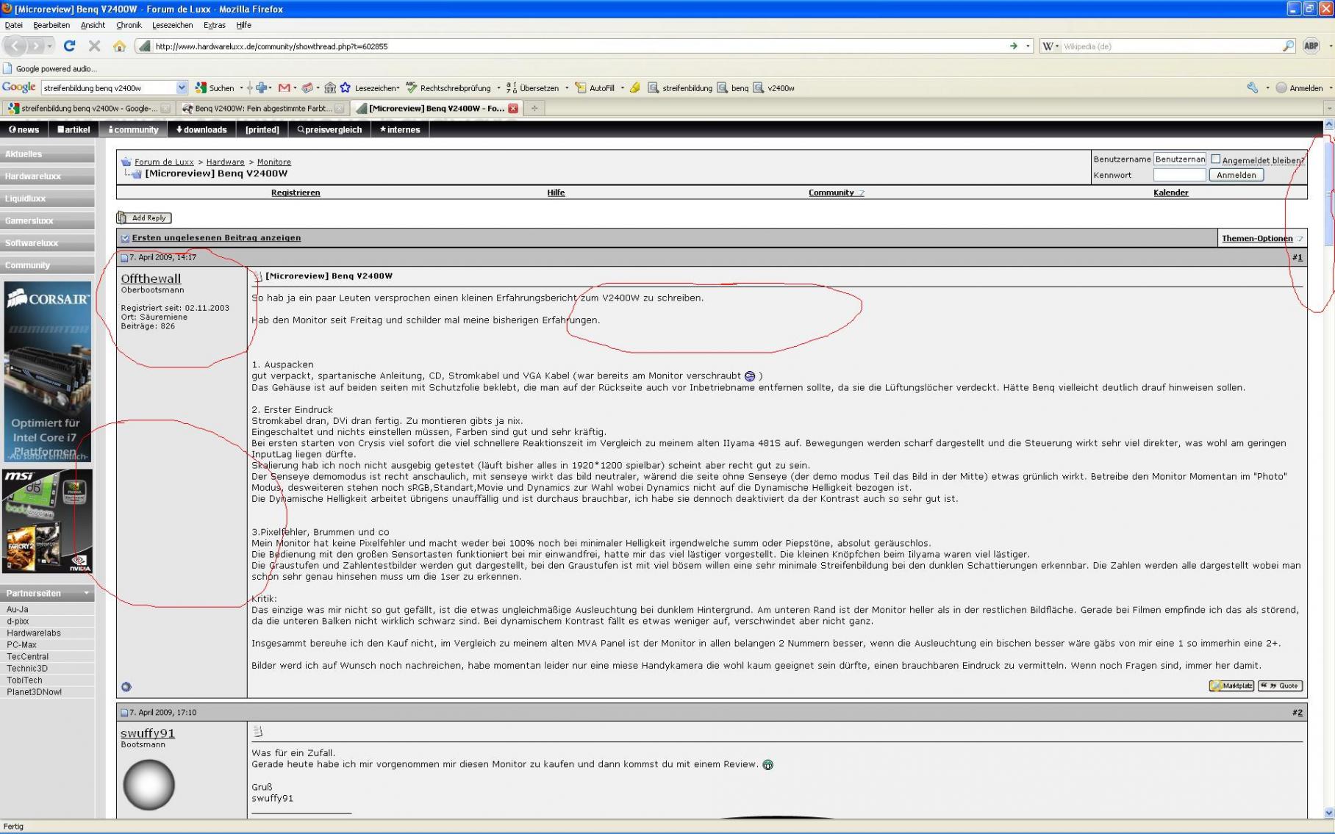The image size is (1335, 834).
Task: Go to the Firefox home page
Action: 119,46
